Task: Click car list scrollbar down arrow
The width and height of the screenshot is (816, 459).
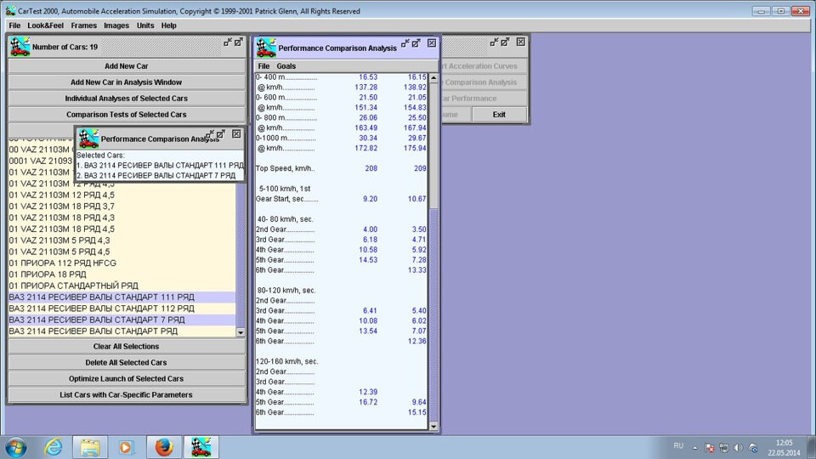Action: pos(241,332)
